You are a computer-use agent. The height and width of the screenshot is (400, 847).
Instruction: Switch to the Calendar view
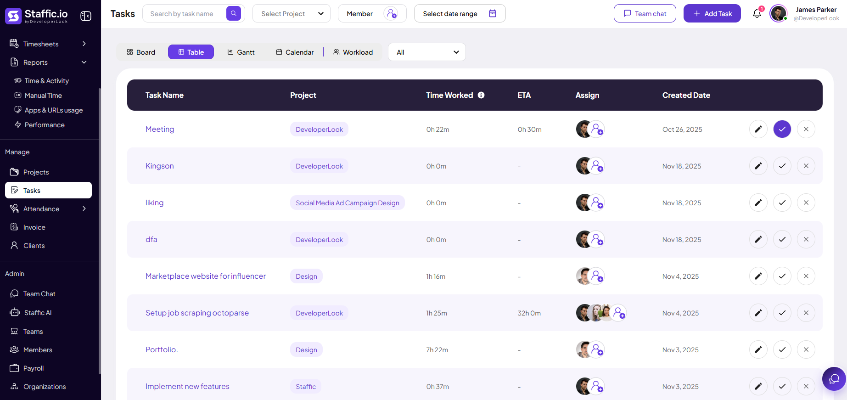tap(295, 52)
